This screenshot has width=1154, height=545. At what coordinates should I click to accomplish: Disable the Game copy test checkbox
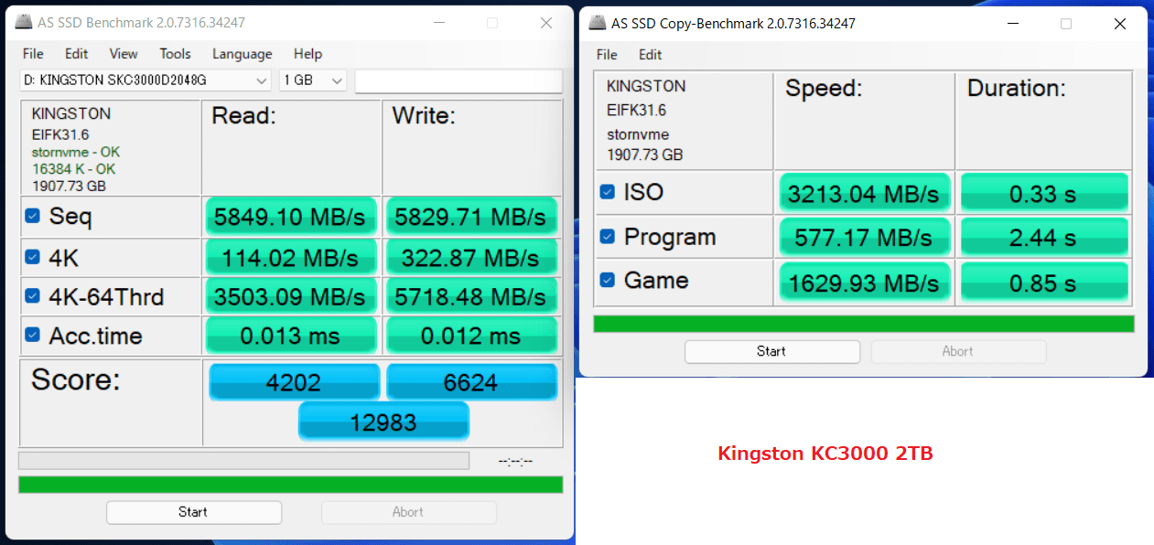pos(608,280)
